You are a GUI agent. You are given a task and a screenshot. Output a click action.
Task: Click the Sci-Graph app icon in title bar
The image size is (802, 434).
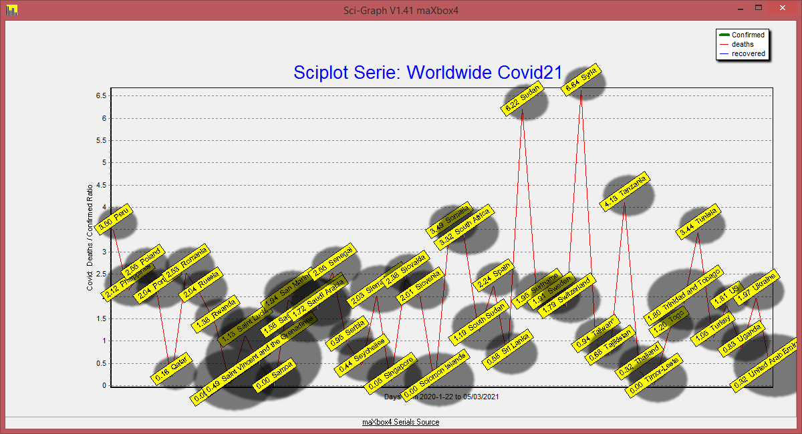click(x=11, y=10)
